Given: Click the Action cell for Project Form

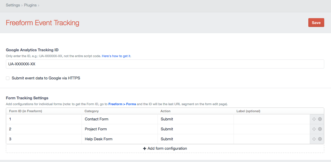Looking at the screenshot, I should pyautogui.click(x=196, y=129).
